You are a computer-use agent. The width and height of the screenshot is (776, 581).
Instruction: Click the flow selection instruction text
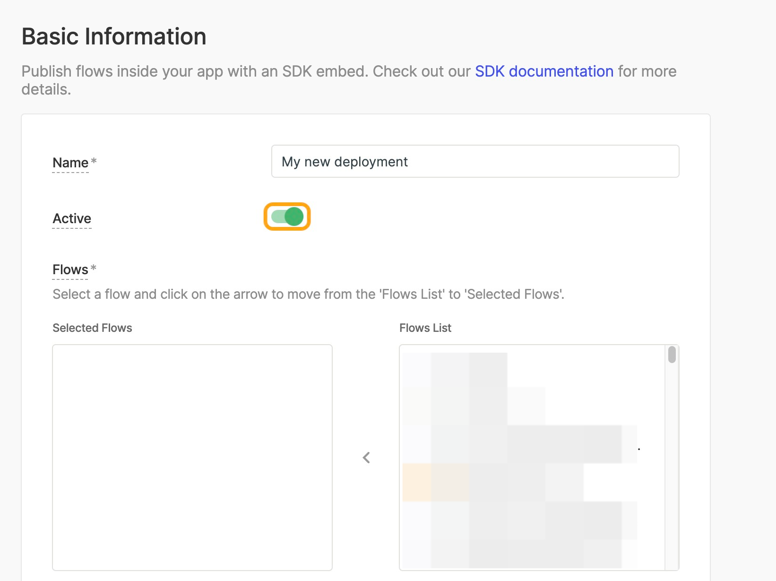[308, 295]
